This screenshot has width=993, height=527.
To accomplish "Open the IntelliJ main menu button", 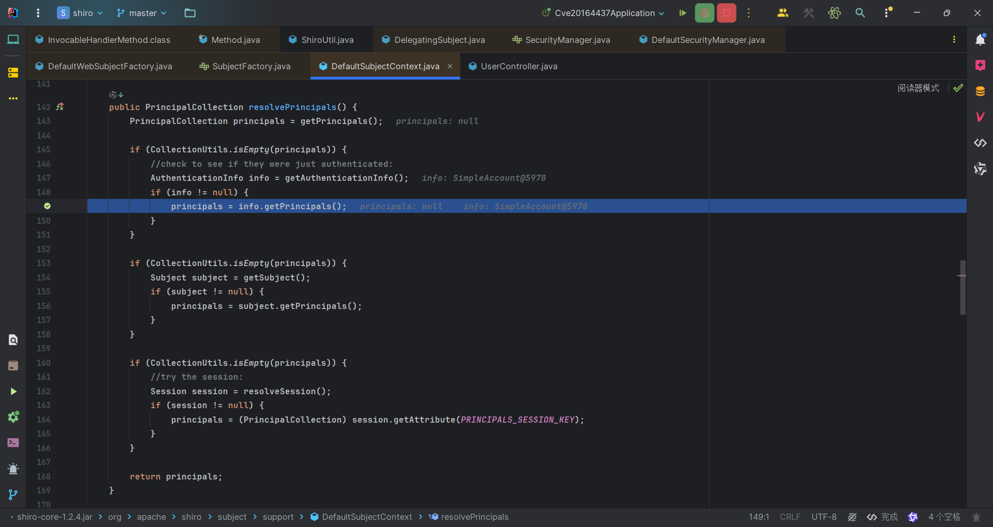I will click(38, 13).
